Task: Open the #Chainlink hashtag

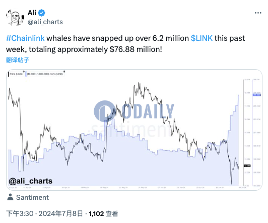Action: pyautogui.click(x=25, y=38)
